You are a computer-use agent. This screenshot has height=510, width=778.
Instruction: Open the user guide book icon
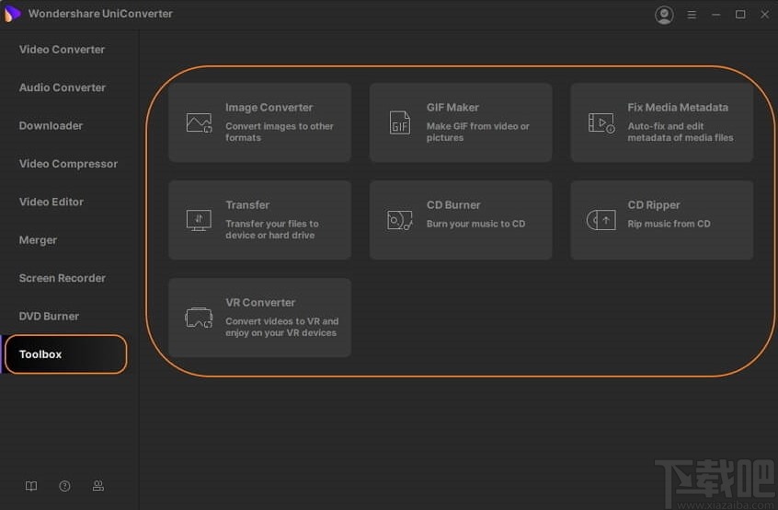coord(31,486)
